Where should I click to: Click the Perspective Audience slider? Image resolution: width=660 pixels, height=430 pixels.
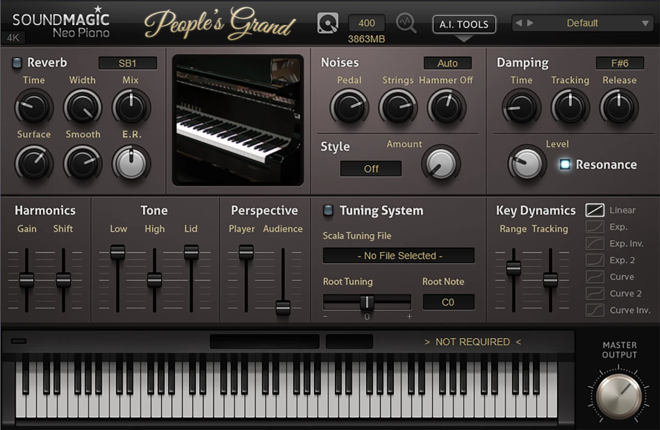pyautogui.click(x=283, y=308)
